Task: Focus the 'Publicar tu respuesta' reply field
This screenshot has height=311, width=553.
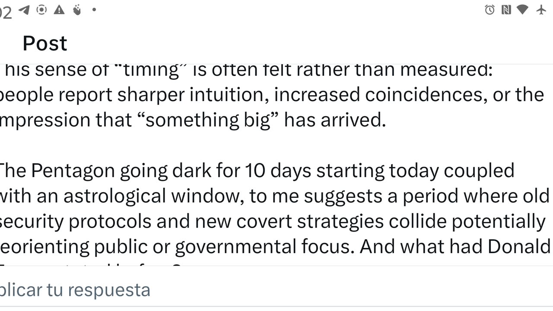Action: click(276, 289)
